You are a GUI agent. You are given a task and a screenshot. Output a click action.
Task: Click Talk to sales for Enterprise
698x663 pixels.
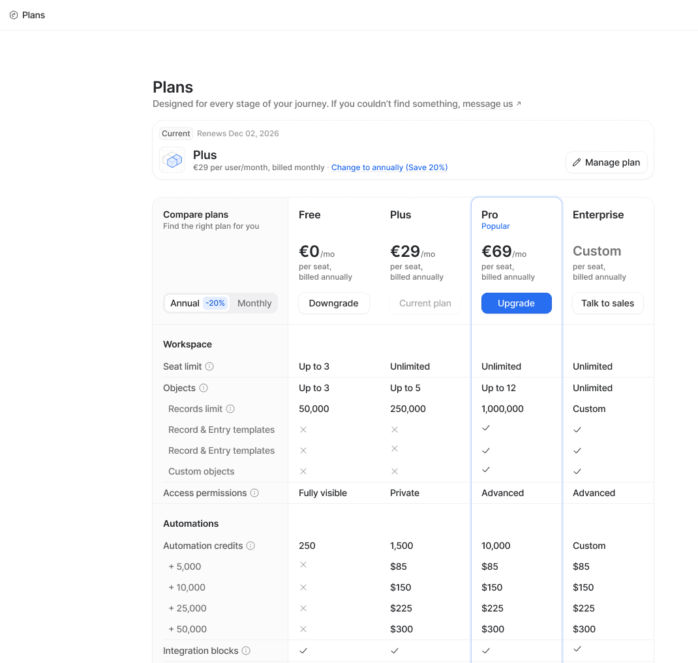tap(607, 303)
